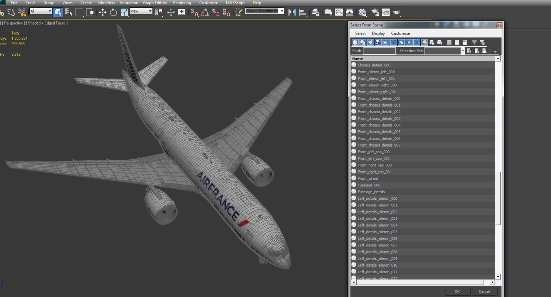Viewport: 551px width, 297px height.
Task: Select Chassis_details_000 object
Action: click(x=374, y=65)
